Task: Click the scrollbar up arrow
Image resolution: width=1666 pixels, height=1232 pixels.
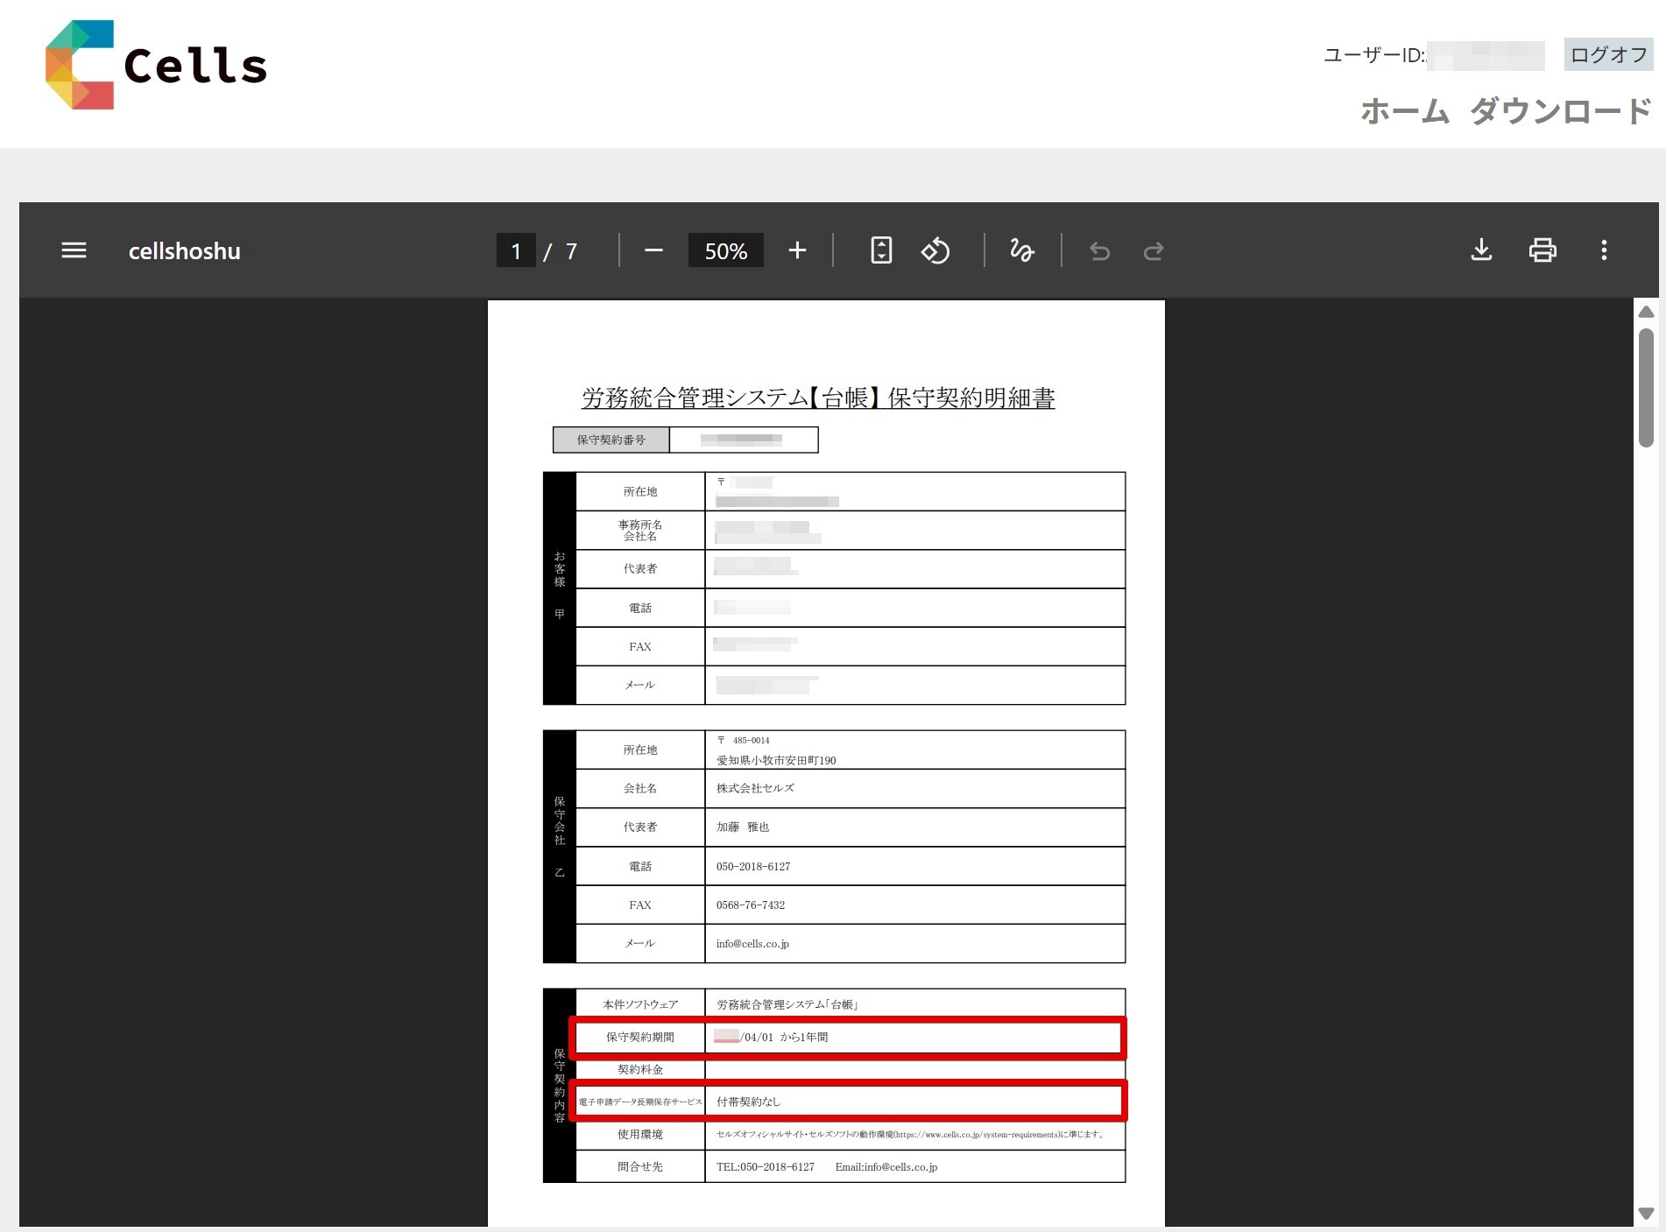Action: [x=1646, y=312]
